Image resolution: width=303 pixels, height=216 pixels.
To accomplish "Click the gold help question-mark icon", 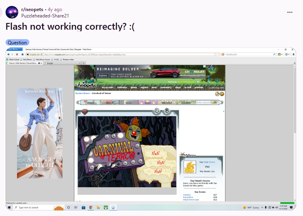I will point(222,94).
